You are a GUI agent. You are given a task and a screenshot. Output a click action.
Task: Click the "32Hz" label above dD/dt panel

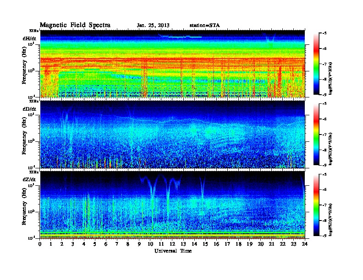34,101
